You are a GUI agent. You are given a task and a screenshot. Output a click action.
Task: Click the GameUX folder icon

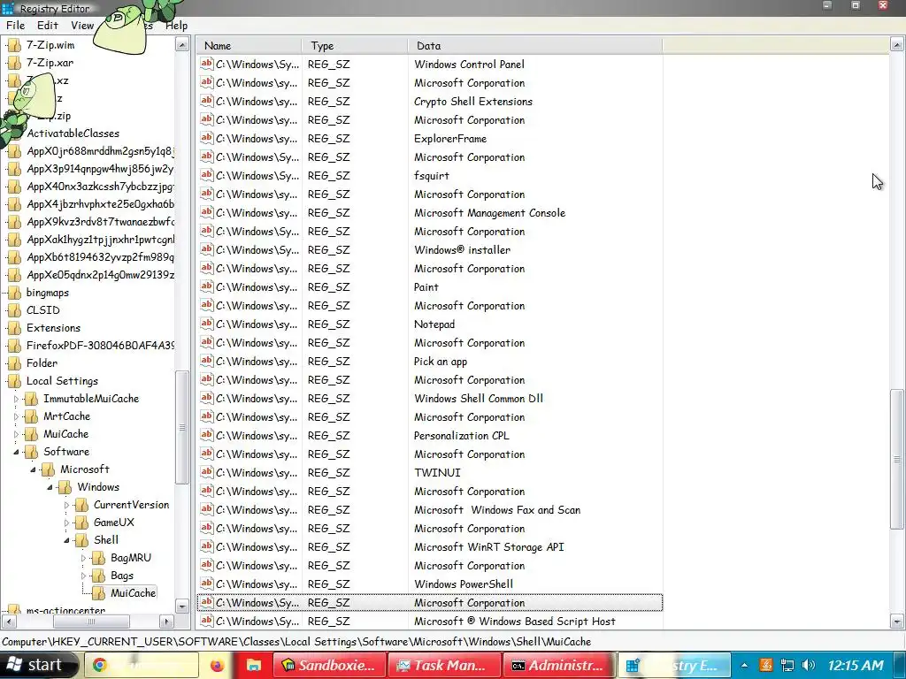[x=82, y=522]
